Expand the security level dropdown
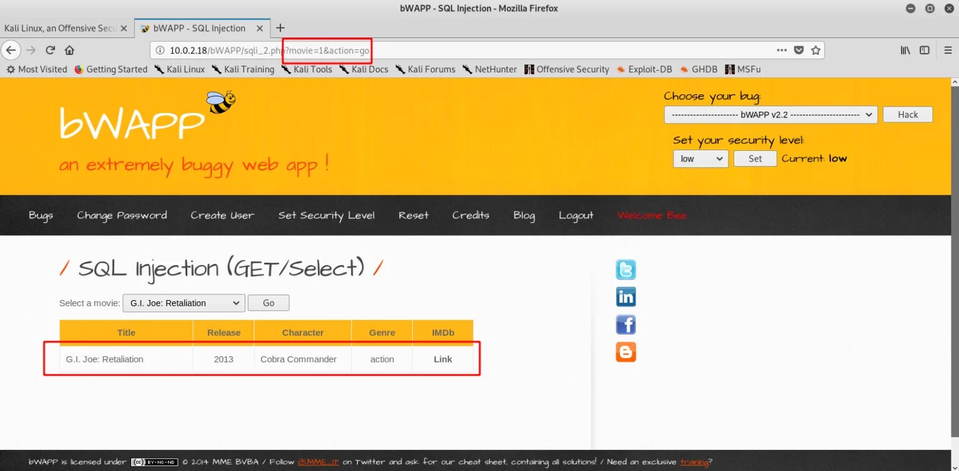The image size is (959, 471). pyautogui.click(x=701, y=158)
